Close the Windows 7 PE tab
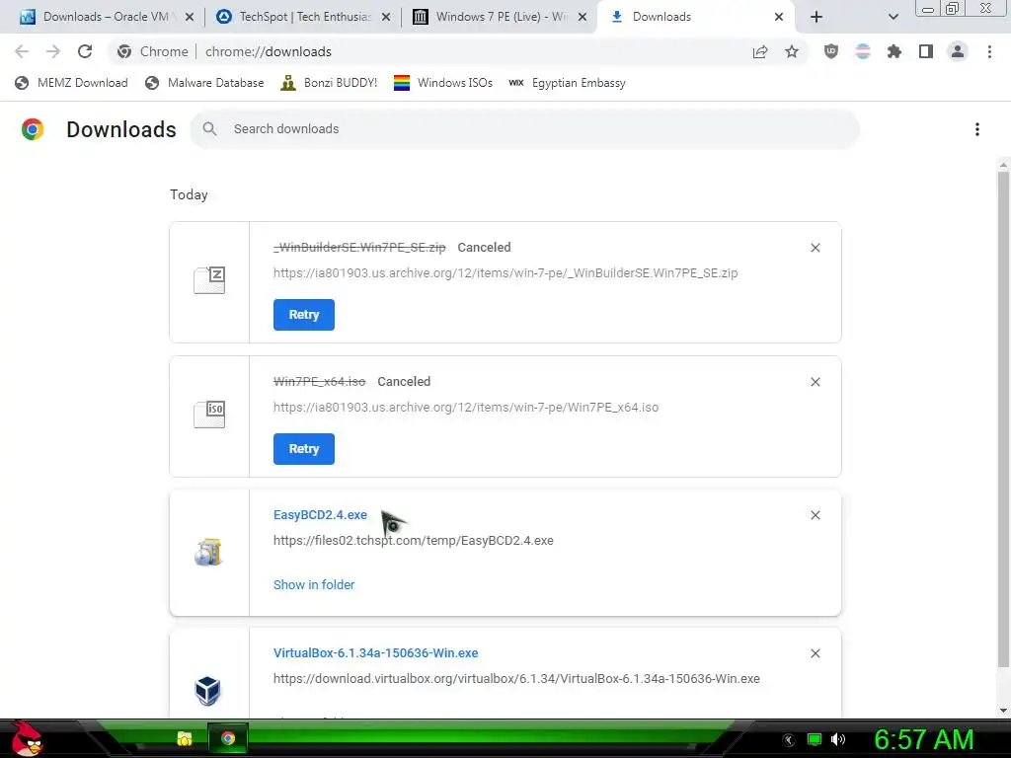This screenshot has height=758, width=1011. click(x=583, y=17)
